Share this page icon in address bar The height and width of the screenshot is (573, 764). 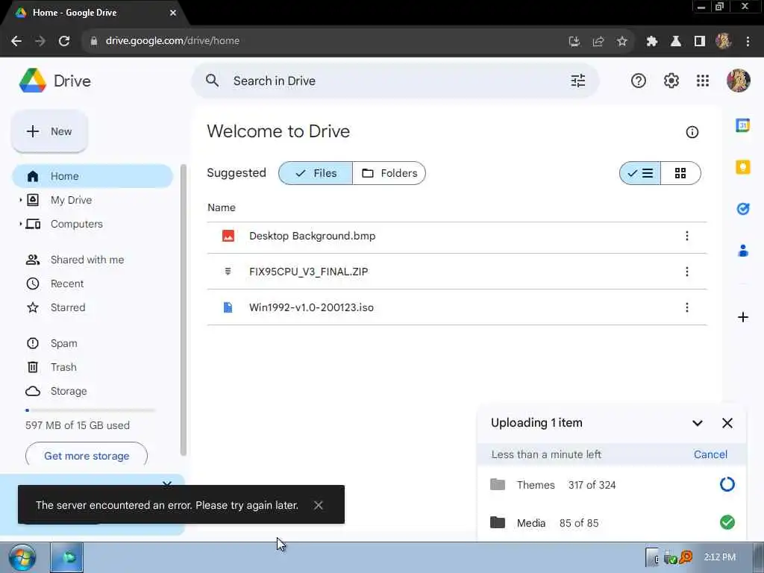(x=598, y=42)
